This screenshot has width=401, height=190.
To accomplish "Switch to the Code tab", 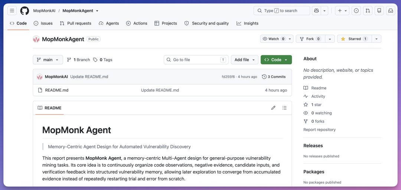I will (18, 23).
